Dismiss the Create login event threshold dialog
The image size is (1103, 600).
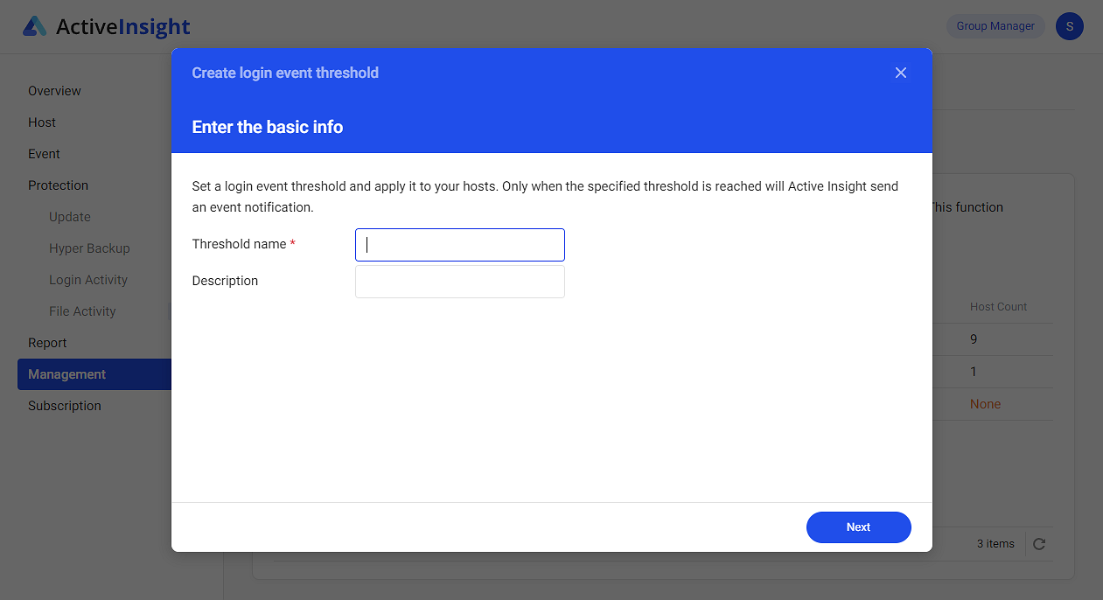pyautogui.click(x=901, y=73)
